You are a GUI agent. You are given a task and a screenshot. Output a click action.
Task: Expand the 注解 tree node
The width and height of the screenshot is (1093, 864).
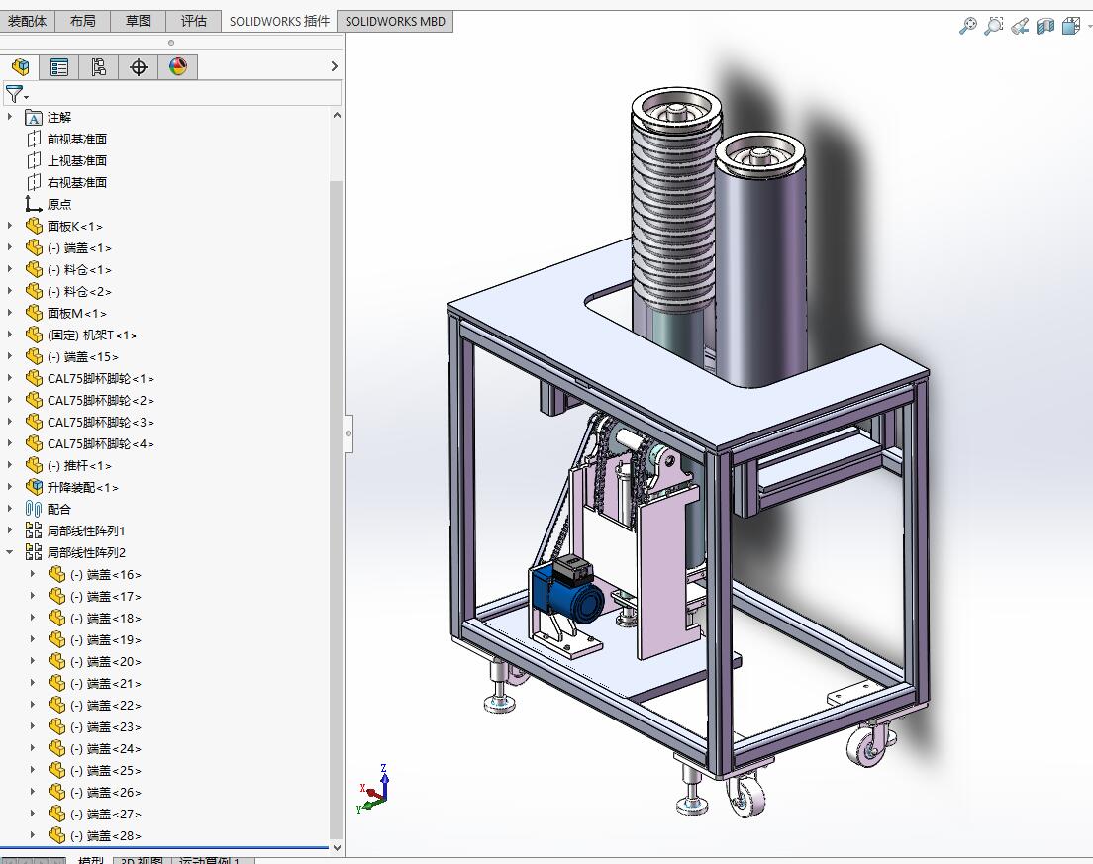pos(10,117)
